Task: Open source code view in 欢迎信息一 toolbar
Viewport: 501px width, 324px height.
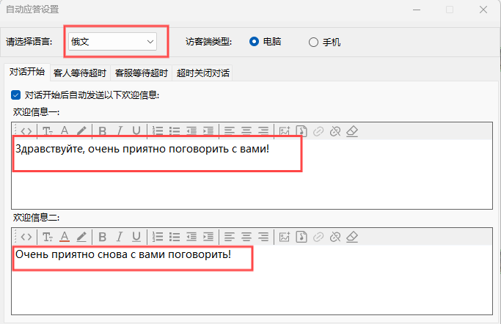Action: [26, 131]
